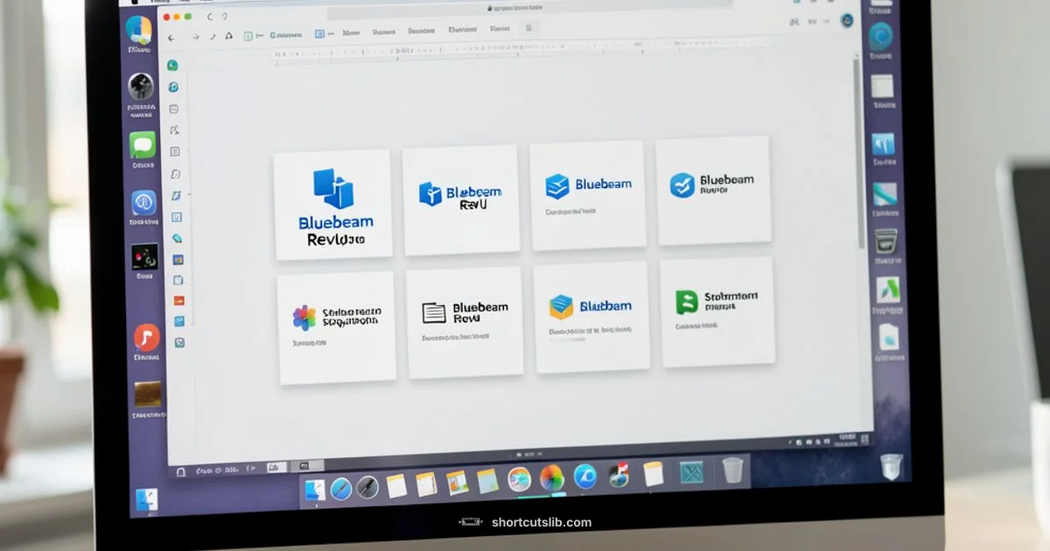The image size is (1050, 551).
Task: Open the rightmost menu item in the top toolbar
Action: 499,29
